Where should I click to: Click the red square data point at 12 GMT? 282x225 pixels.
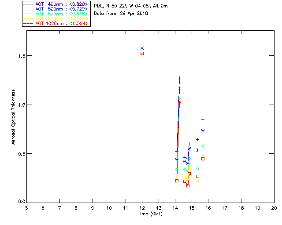(x=142, y=54)
